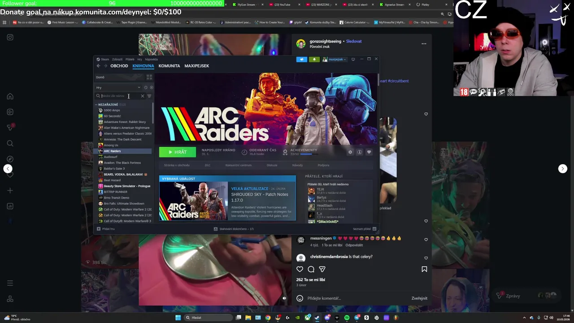Viewport: 574px width, 323px height.
Task: Click the recent-activity clock filter icon
Action: 146,87
